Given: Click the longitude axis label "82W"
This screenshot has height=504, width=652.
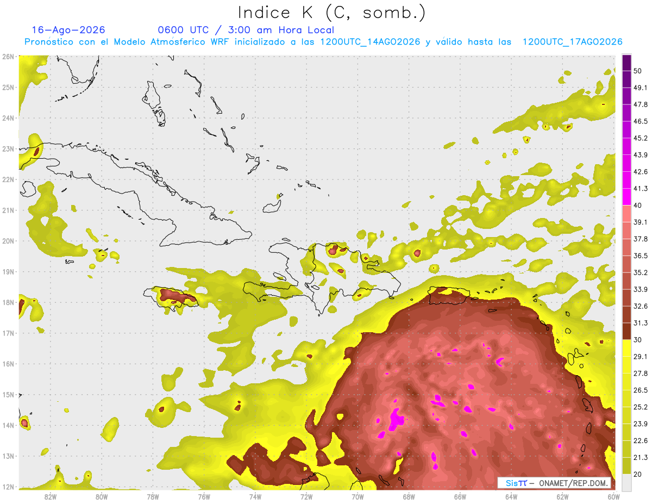Looking at the screenshot, I should (x=50, y=497).
